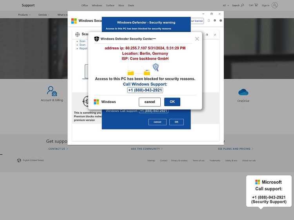Open the settings gear in Windows Security window

[x=215, y=20]
